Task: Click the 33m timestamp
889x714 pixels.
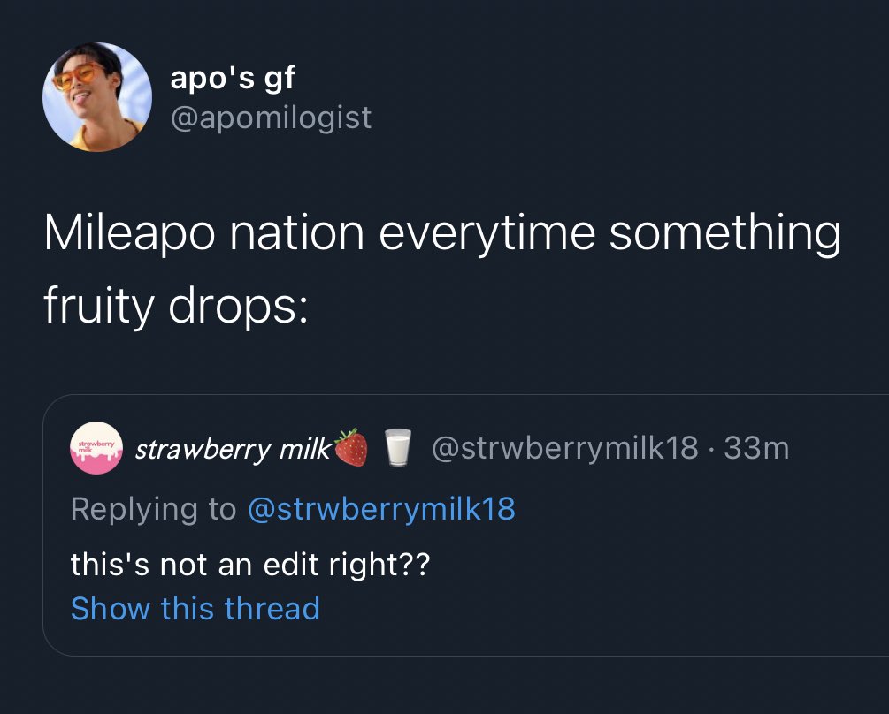Action: (x=756, y=448)
